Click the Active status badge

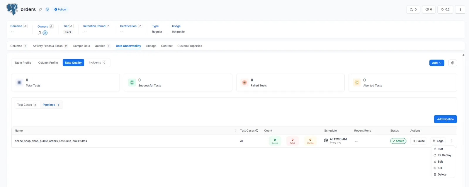398,141
